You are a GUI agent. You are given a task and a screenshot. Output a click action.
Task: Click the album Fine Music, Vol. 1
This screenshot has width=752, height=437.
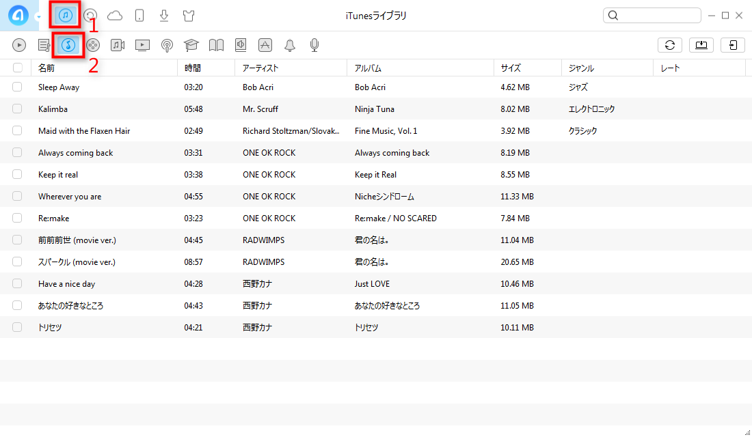tap(386, 131)
